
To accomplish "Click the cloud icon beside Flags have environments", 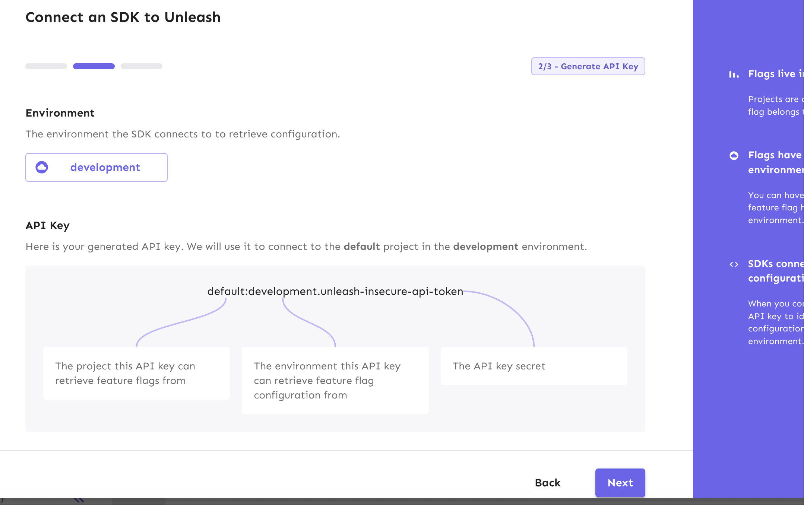I will click(x=734, y=155).
